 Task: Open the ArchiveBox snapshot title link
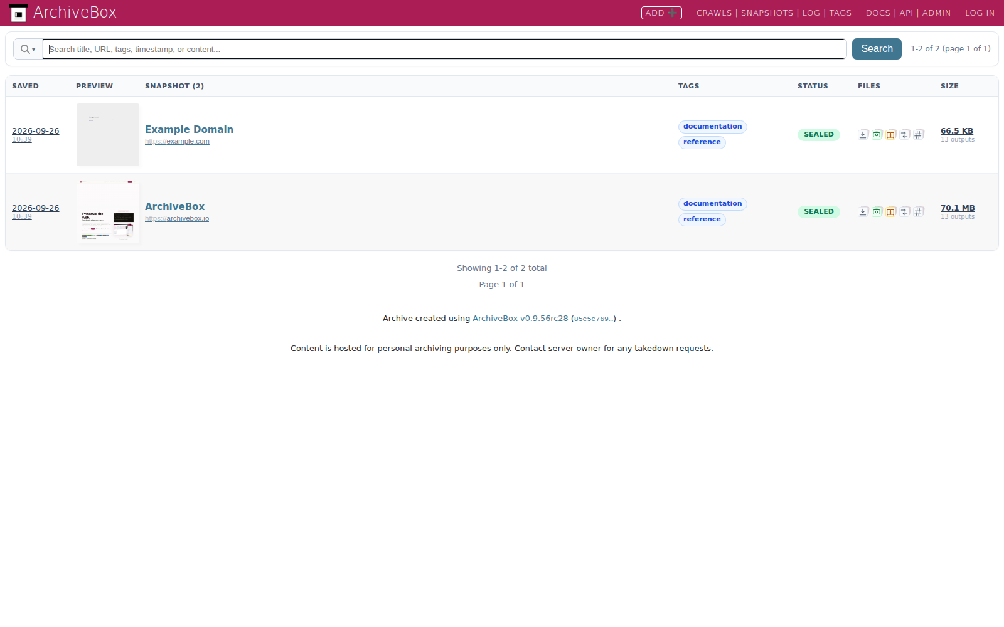174,206
